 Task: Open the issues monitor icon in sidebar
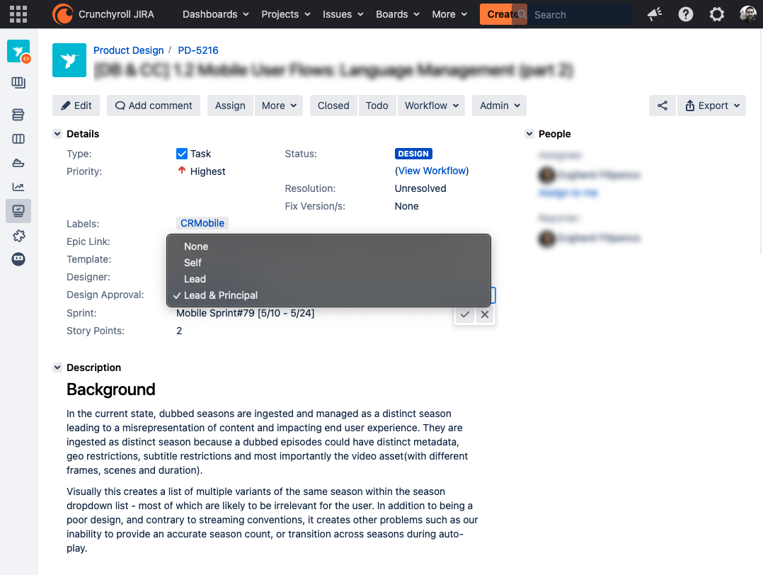pos(18,211)
